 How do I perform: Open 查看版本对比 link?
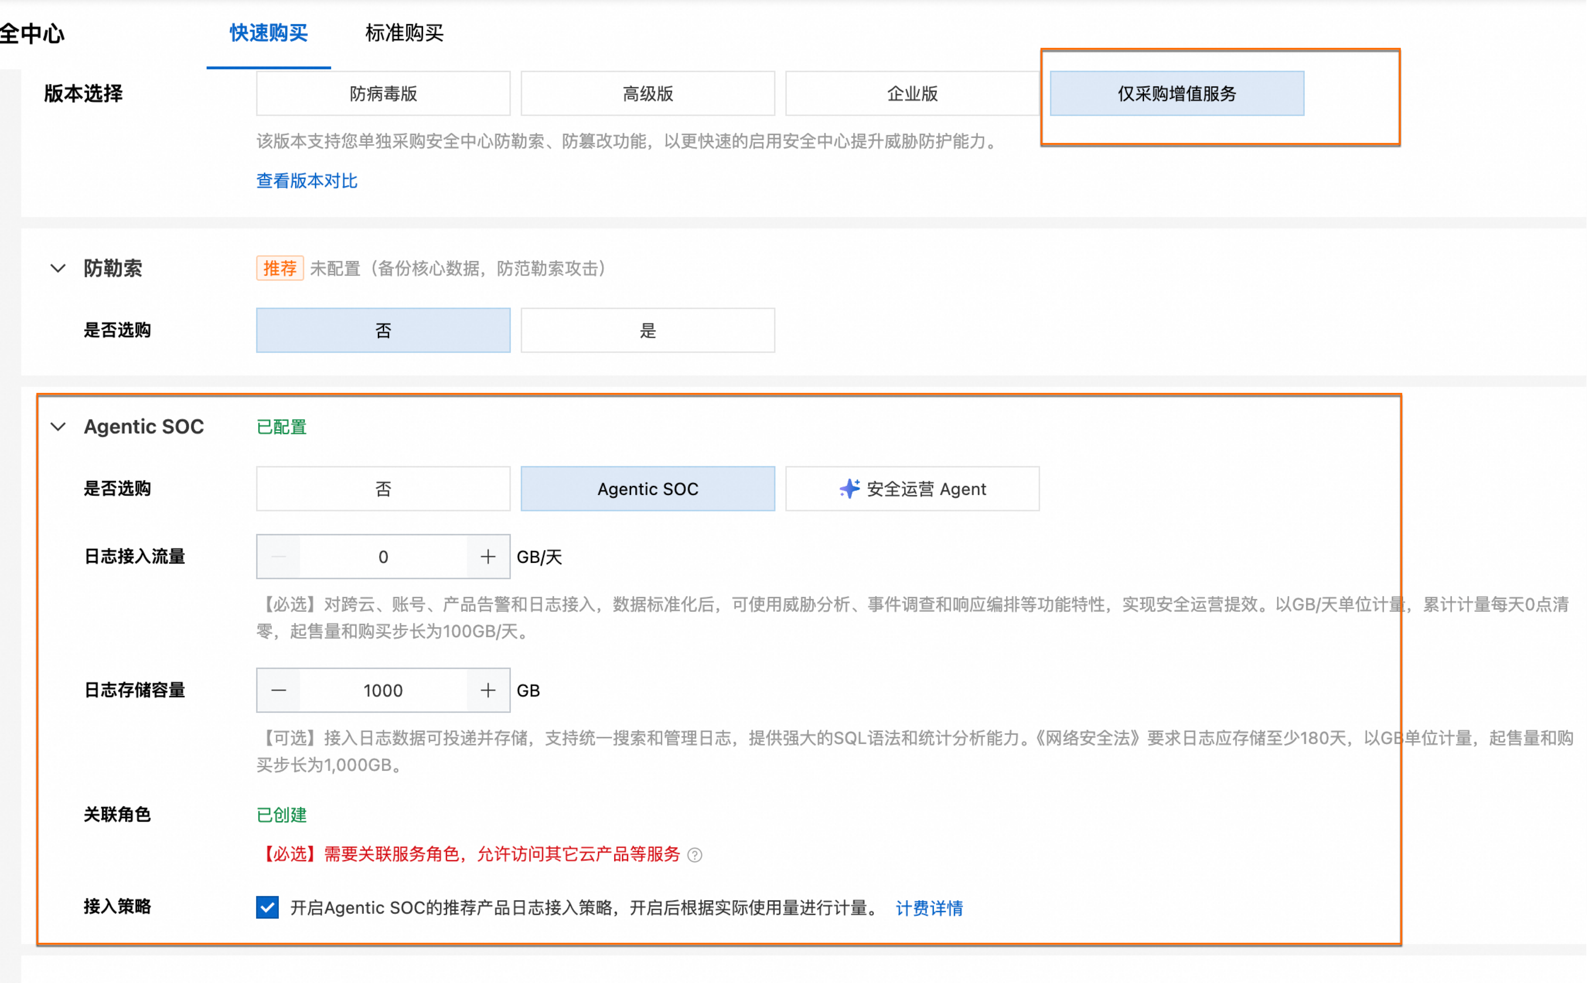click(x=306, y=181)
